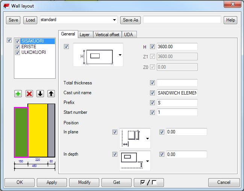Click the H value field 3600.00
This screenshot has height=191, width=244.
(177, 47)
